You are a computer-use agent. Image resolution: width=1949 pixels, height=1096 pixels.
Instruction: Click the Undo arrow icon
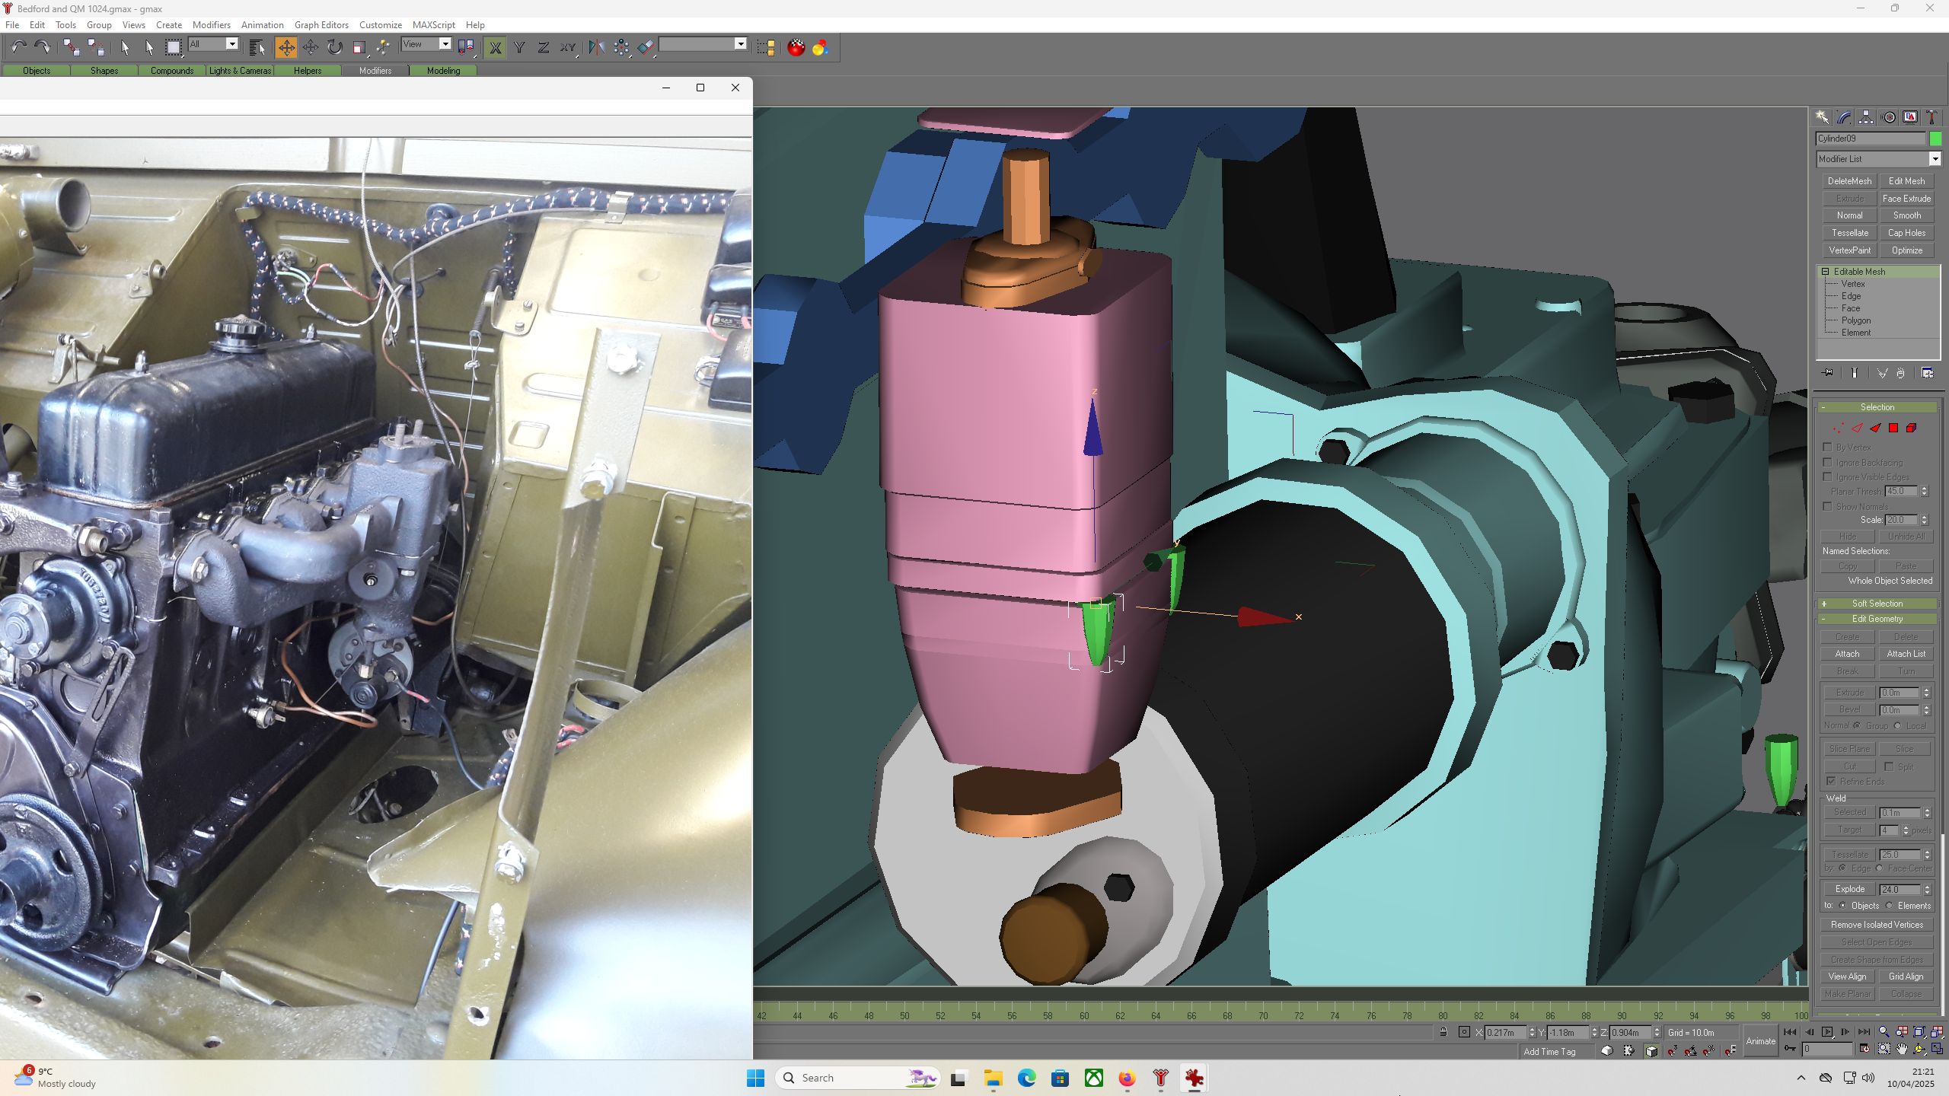pos(18,48)
